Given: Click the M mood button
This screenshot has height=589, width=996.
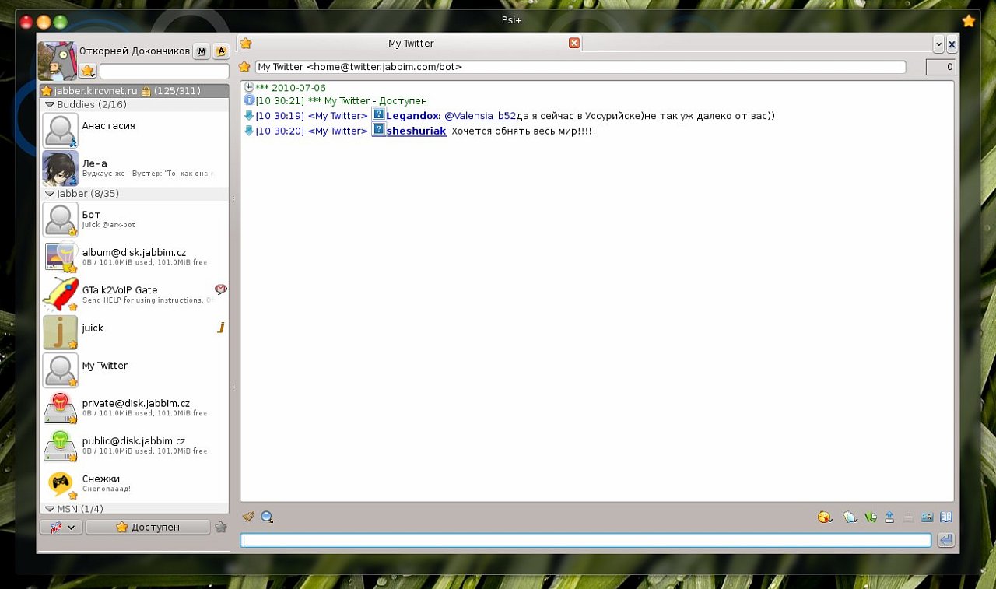Looking at the screenshot, I should point(202,51).
